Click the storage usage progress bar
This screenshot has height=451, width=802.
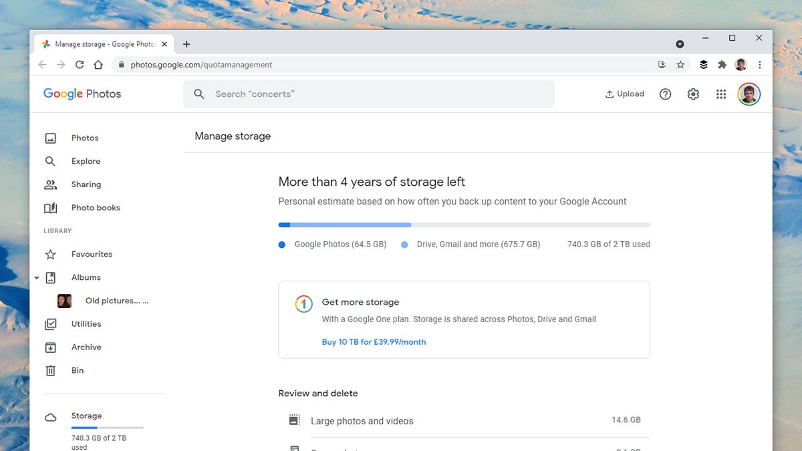click(x=464, y=224)
